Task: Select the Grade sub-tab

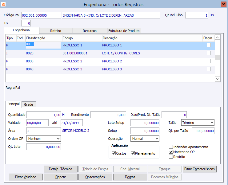Action: pos(29,104)
